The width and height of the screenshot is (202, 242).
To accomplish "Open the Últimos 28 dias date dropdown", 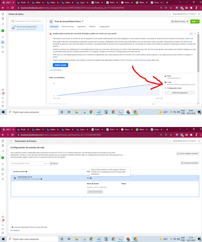I will 180,21.
